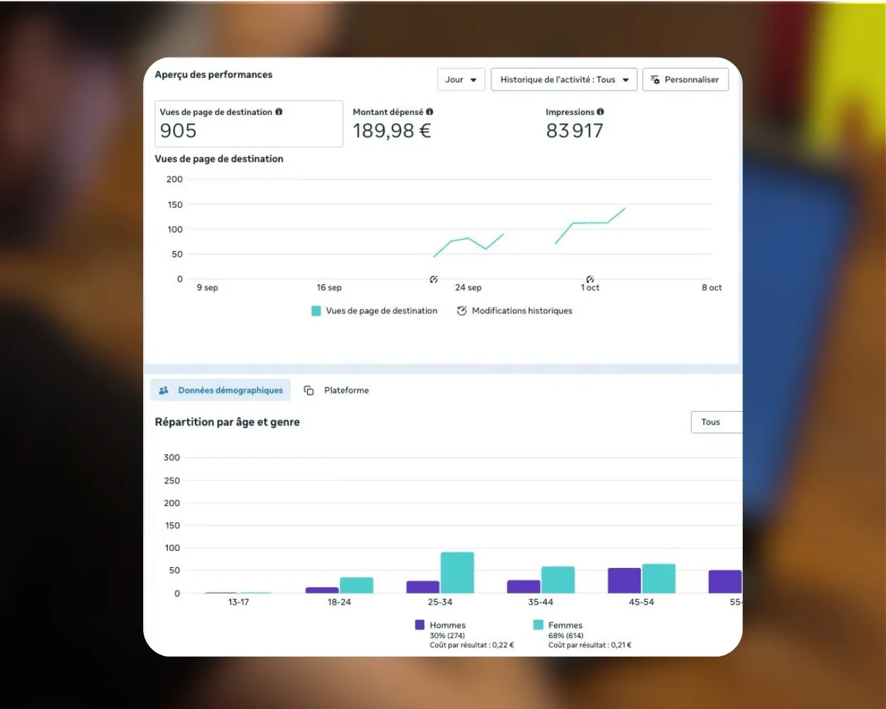This screenshot has height=709, width=886.
Task: Click the sliders icon in Personnaliser
Action: tap(655, 79)
